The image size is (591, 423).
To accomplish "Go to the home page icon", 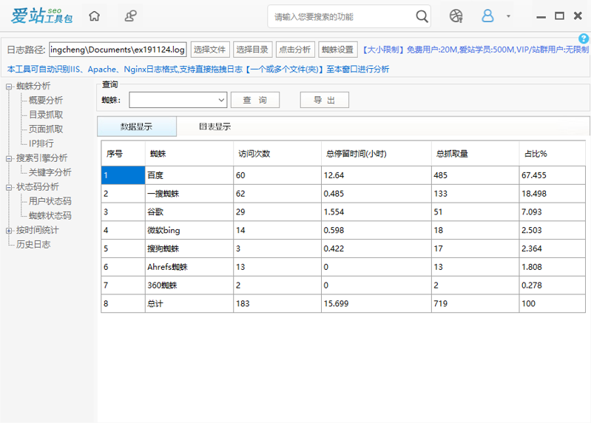I will pos(94,16).
